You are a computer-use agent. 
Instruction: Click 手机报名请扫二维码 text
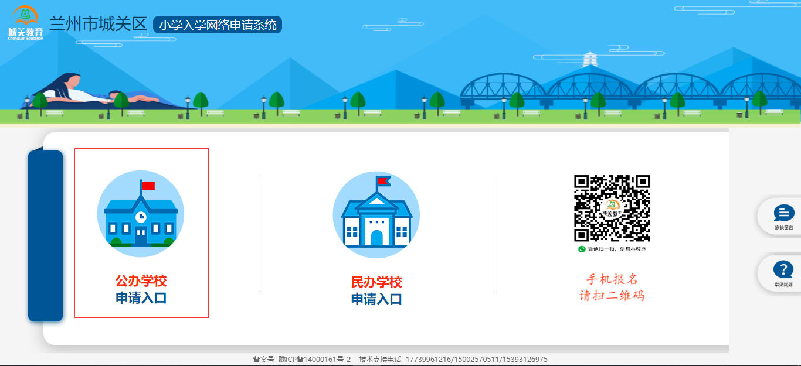click(x=612, y=287)
